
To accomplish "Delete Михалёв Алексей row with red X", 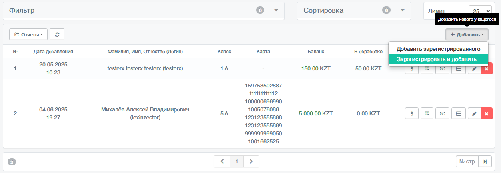I will (487, 114).
